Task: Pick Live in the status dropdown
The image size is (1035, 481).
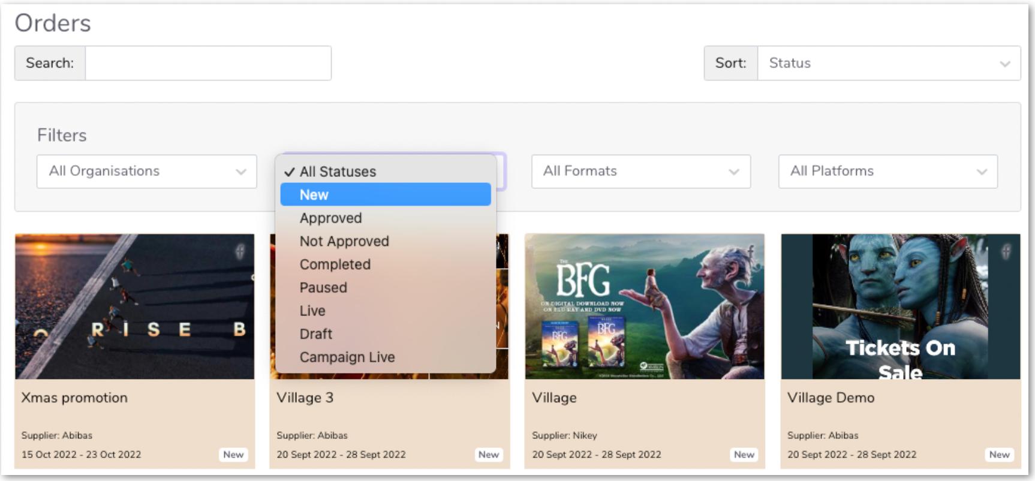Action: tap(386, 311)
